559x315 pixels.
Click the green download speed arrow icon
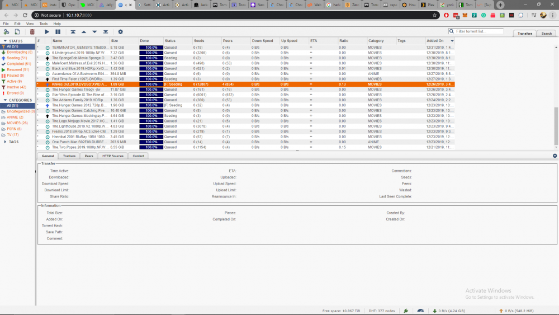pos(434,311)
